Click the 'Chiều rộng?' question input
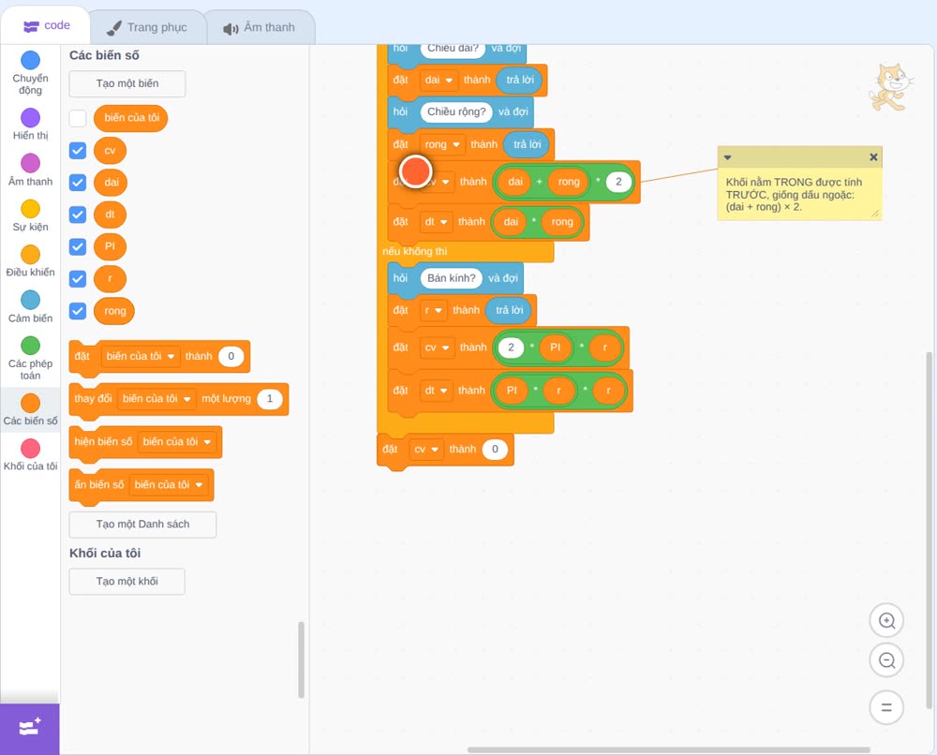This screenshot has width=937, height=755. (x=456, y=111)
